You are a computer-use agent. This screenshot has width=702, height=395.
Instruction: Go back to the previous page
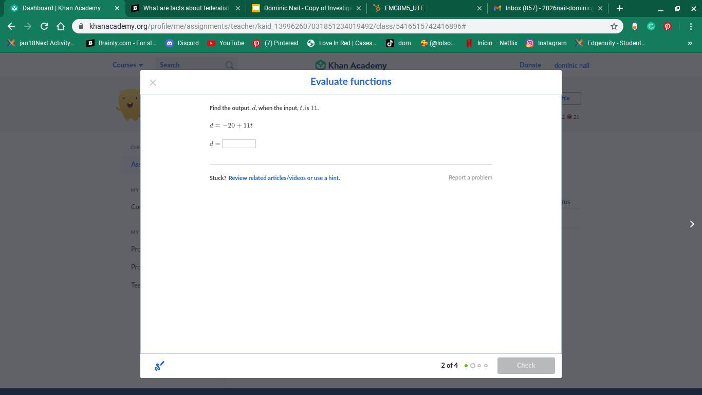point(11,26)
